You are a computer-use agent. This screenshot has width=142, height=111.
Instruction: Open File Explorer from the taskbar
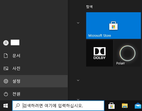tap(125, 106)
